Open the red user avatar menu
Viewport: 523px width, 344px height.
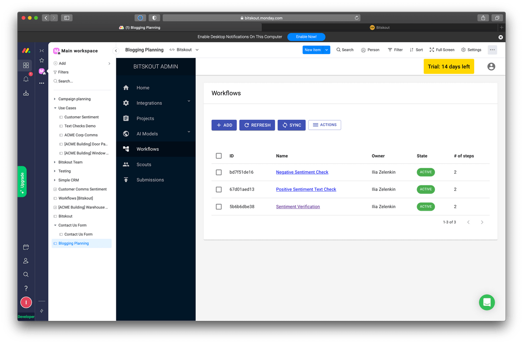tap(26, 302)
